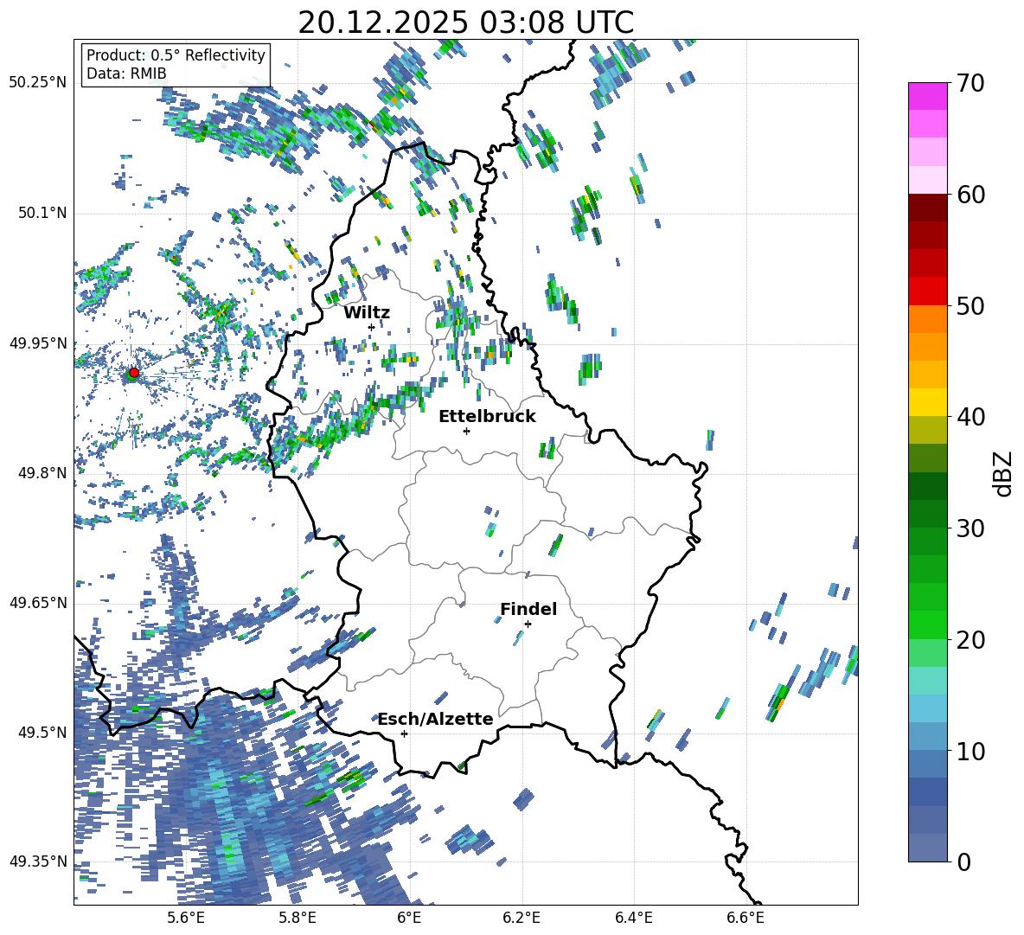Click the Esch/Alzette city label

pos(436,719)
